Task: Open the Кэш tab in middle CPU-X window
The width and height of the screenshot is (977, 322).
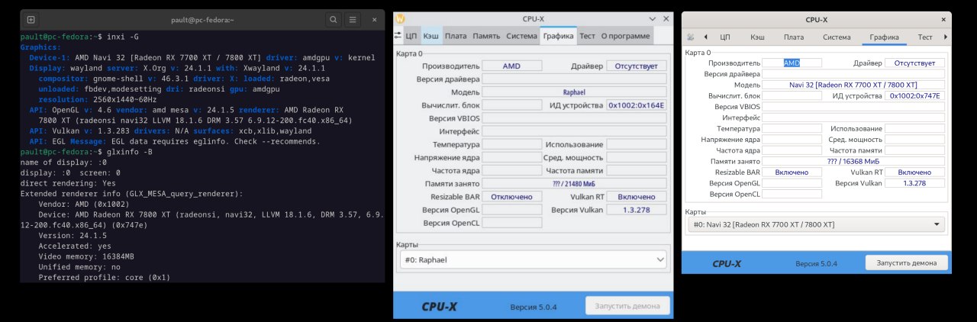Action: (x=430, y=36)
